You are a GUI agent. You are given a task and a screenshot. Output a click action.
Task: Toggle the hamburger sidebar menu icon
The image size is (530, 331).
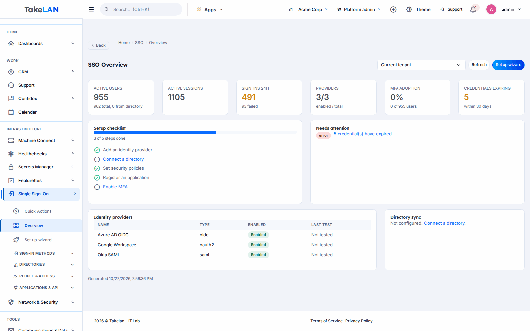[x=91, y=9]
